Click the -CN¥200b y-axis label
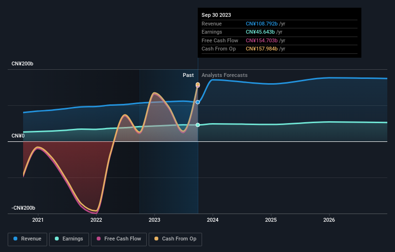395x252 pixels. tap(23, 208)
